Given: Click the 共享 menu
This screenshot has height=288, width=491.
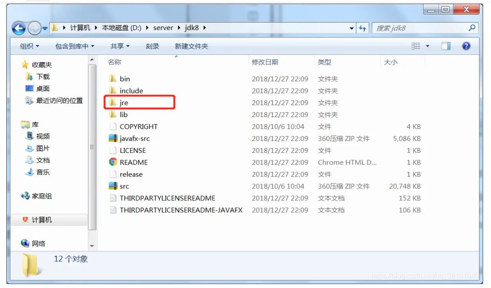Looking at the screenshot, I should coord(120,46).
